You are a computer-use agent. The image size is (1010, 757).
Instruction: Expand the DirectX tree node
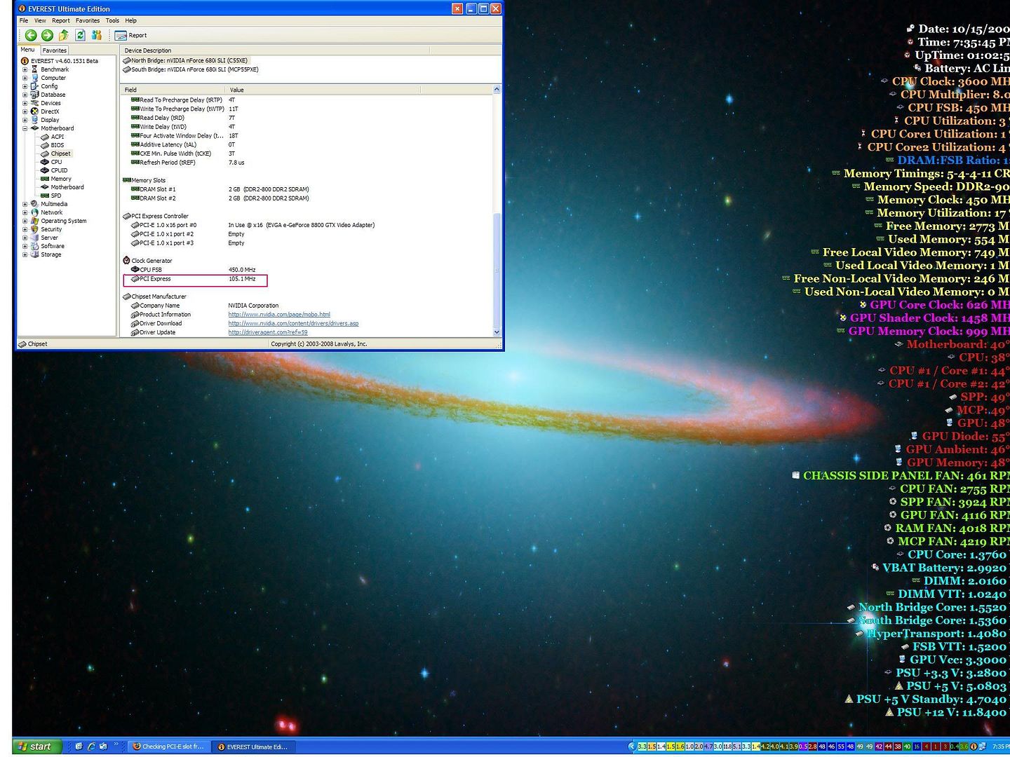(25, 111)
